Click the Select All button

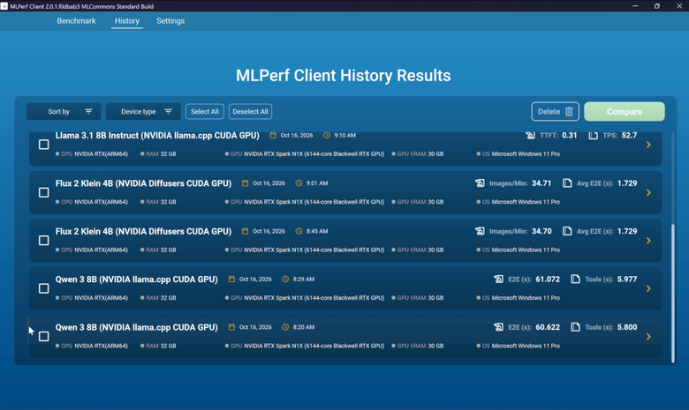(204, 112)
